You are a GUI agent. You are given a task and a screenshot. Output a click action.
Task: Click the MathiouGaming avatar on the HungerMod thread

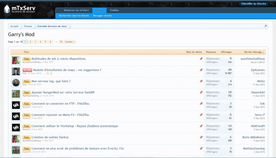pos(16,94)
